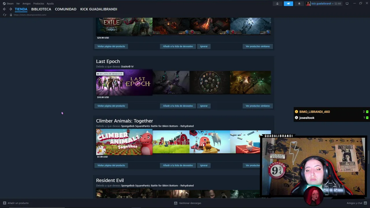Screen dimensions: 370x208
Task: Click the $18.00 USD price
Action: point(103,97)
